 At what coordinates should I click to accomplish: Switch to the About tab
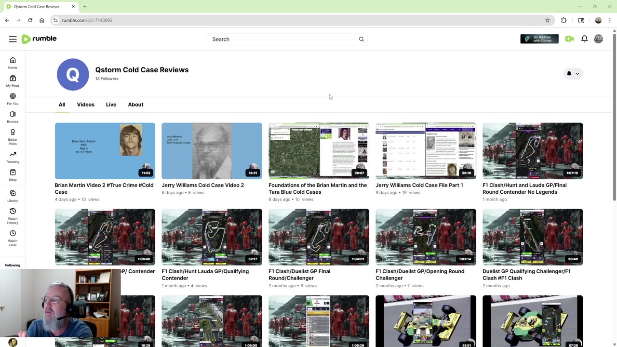[x=135, y=105]
